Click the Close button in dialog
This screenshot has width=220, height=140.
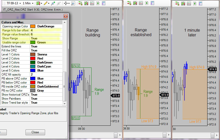[x=35, y=132]
